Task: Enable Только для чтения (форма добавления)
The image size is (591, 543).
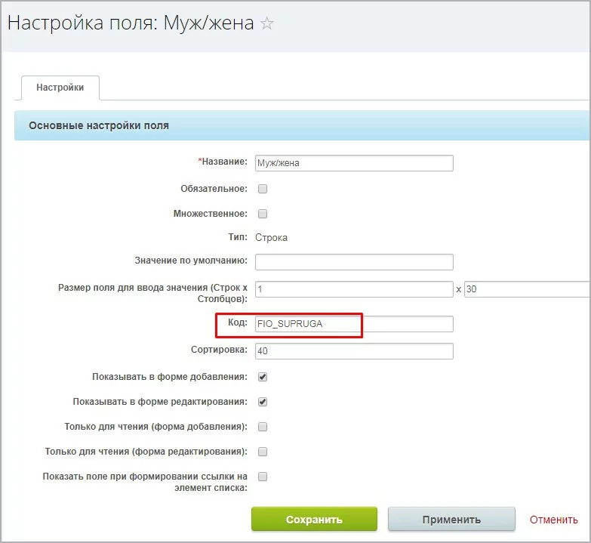Action: click(263, 427)
